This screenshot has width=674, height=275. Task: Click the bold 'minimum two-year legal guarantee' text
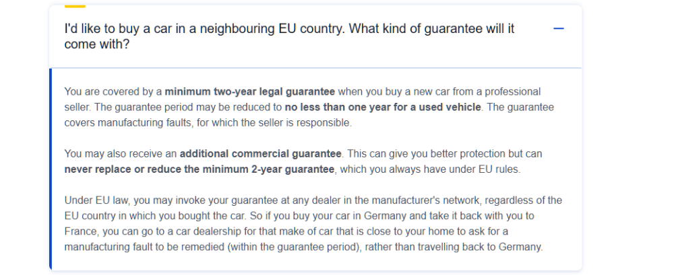click(x=251, y=91)
